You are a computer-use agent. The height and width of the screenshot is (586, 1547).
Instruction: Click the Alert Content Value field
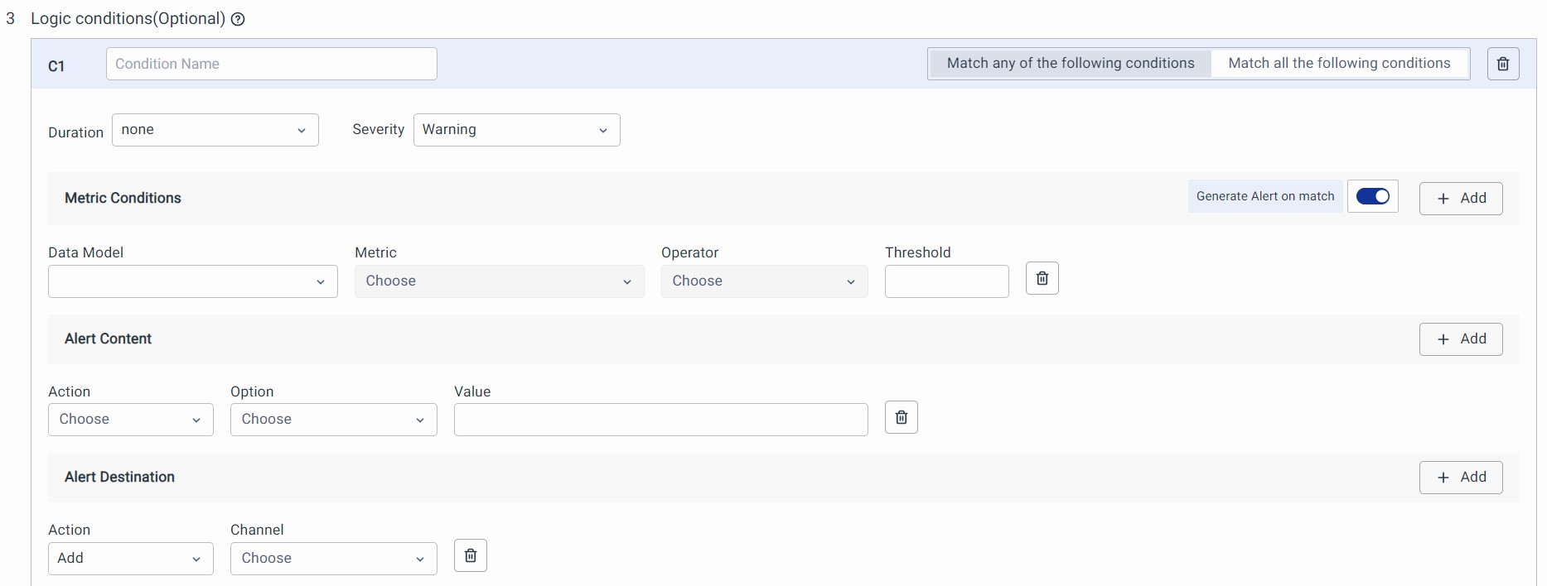(x=660, y=420)
